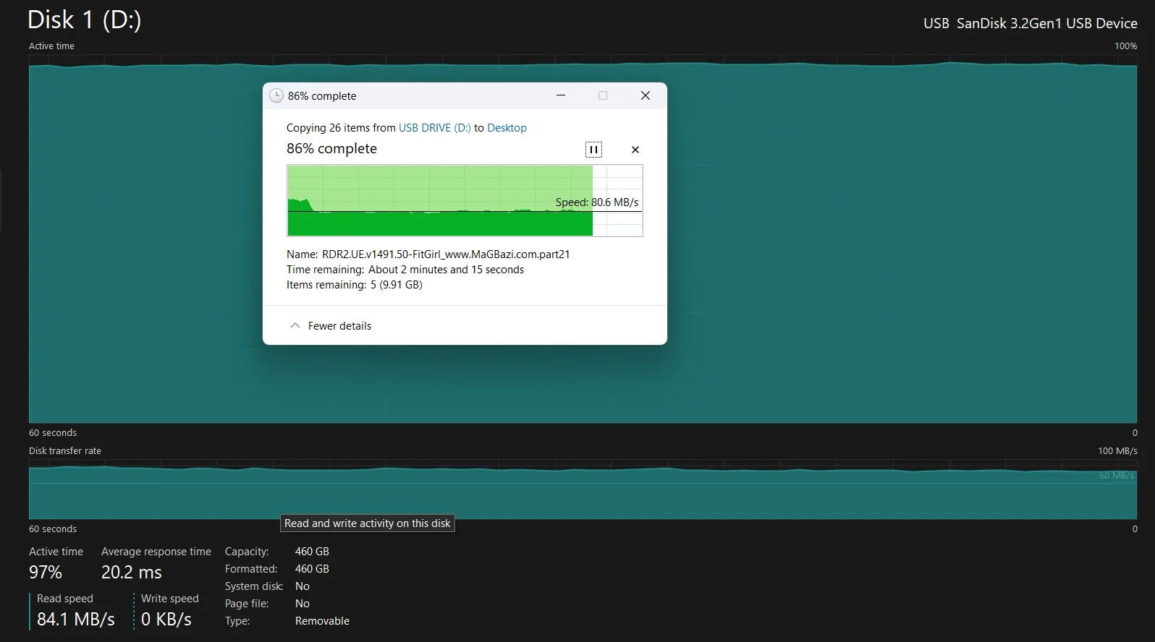Minimize the copy progress dialog
The image size is (1155, 642).
[561, 95]
